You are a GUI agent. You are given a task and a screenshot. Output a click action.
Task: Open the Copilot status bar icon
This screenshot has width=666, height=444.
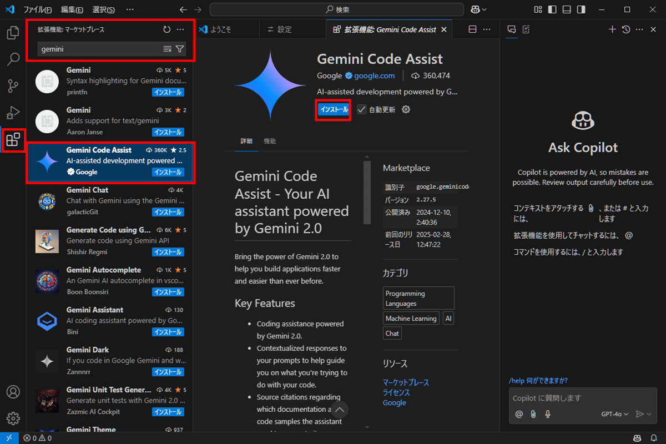[638, 438]
